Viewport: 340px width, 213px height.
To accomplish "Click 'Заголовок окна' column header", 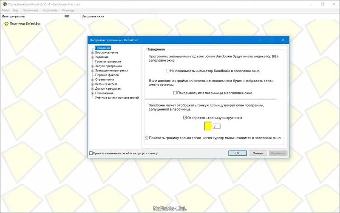I will pos(118,16).
